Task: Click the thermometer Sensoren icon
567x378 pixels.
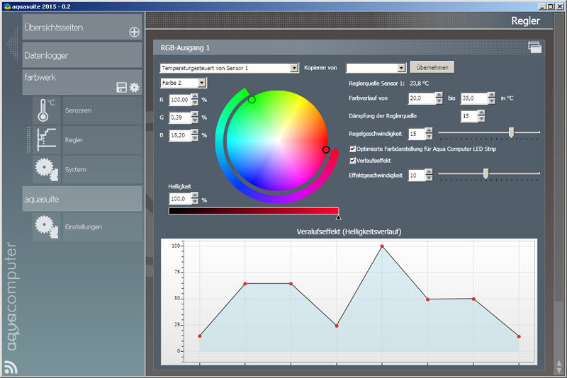Action: pos(46,111)
